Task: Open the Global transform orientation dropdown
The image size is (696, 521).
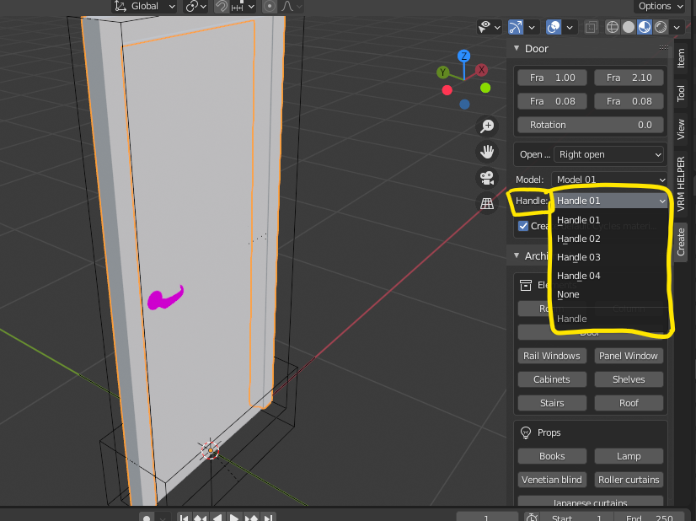Action: point(144,6)
